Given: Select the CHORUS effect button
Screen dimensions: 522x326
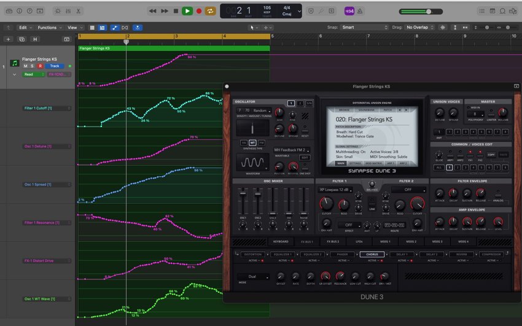Looking at the screenshot, I should point(372,254).
